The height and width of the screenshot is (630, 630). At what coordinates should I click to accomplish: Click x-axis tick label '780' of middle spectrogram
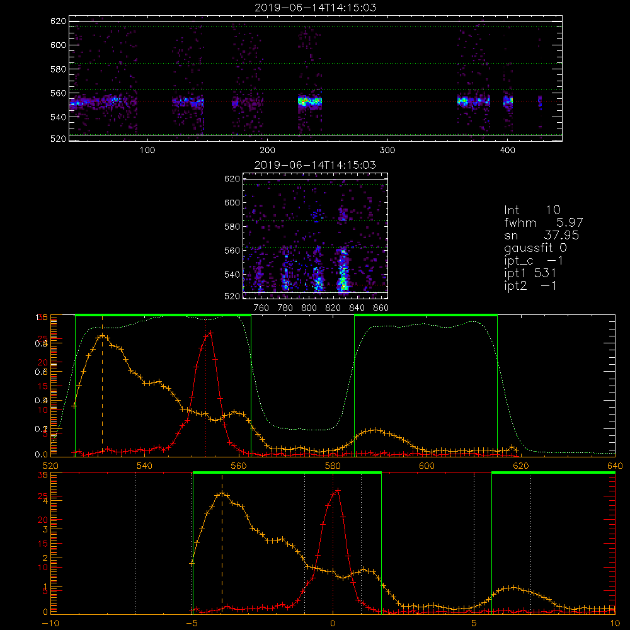(x=285, y=308)
